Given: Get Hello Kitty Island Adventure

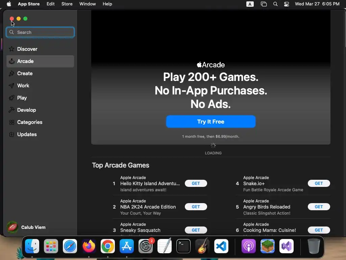Looking at the screenshot, I should [196, 183].
